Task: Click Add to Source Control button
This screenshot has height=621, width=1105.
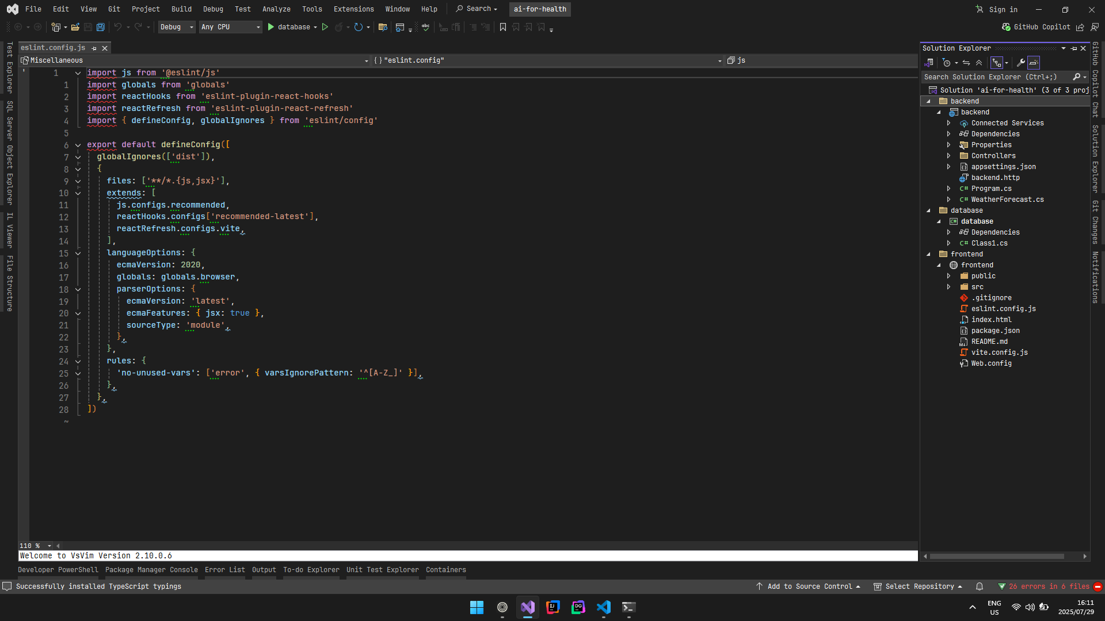Action: coord(809,586)
